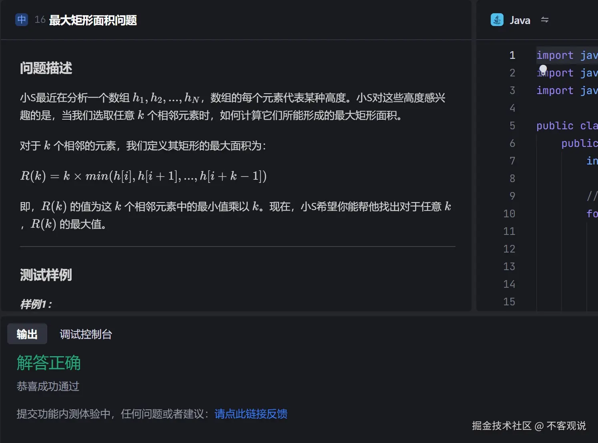Click the 恭喜成功通过 message
598x443 pixels.
[48, 386]
